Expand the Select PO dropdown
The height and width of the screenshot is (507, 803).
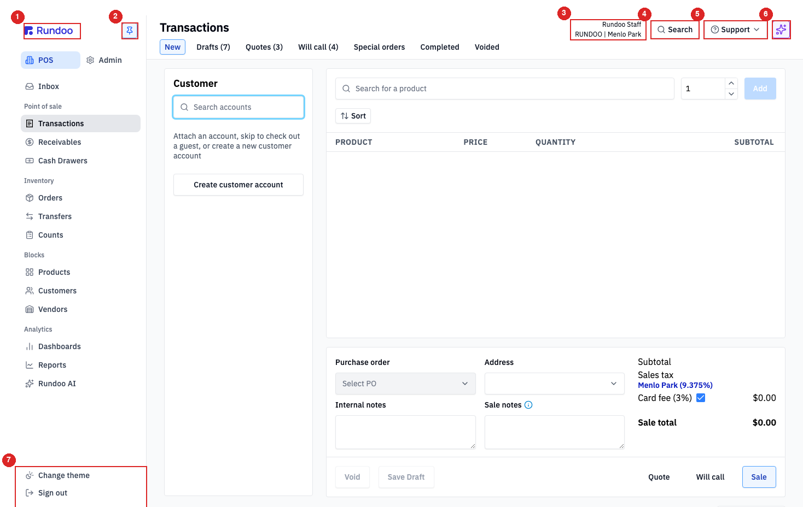(405, 384)
